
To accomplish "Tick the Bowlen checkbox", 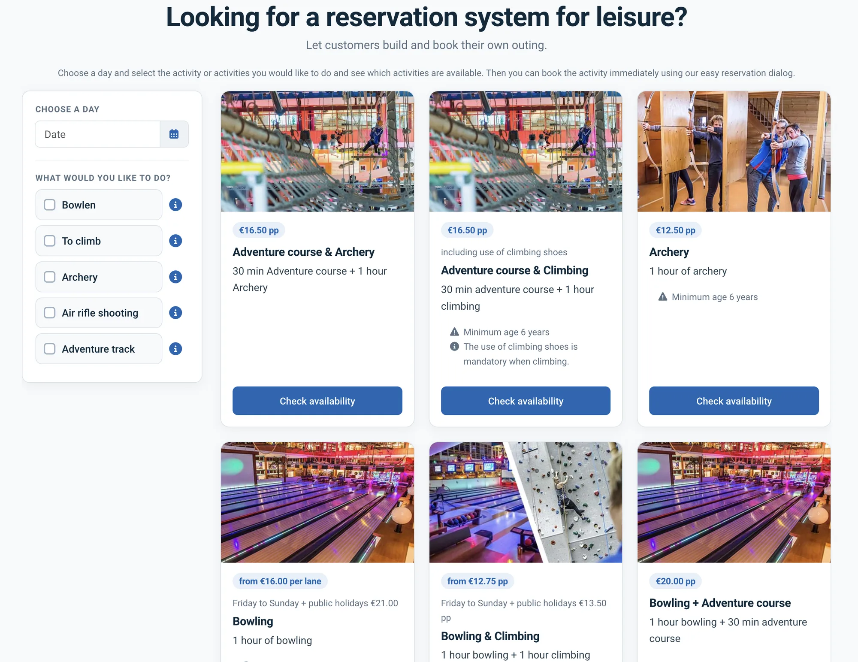I will (50, 205).
